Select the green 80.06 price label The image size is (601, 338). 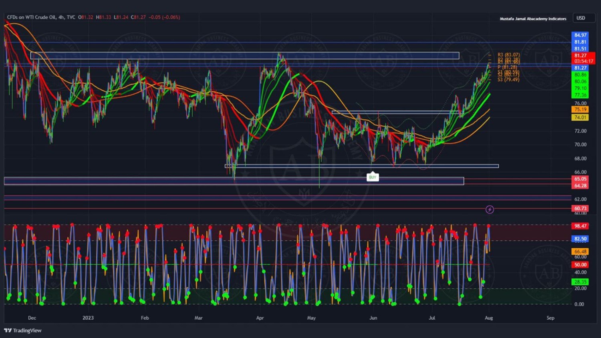pyautogui.click(x=580, y=82)
